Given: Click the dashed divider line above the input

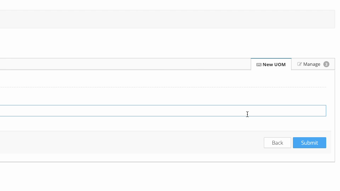Looking at the screenshot, I should coord(163,87).
